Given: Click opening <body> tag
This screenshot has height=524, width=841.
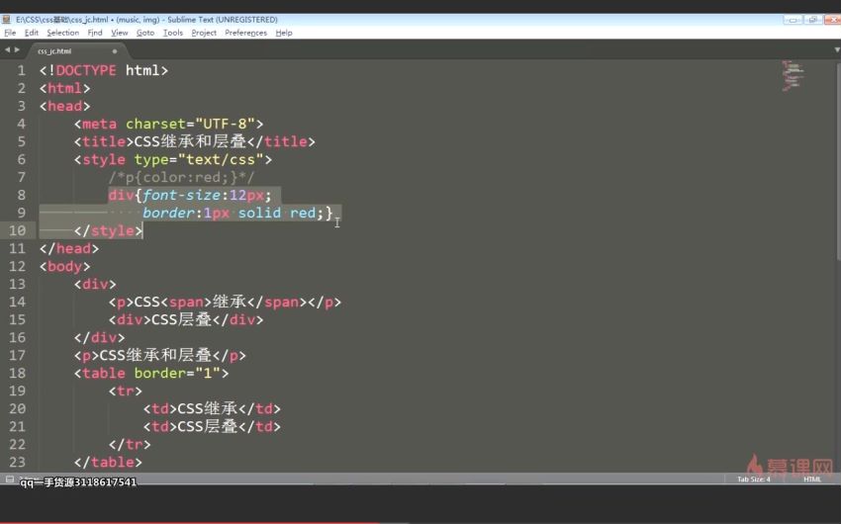Looking at the screenshot, I should pyautogui.click(x=65, y=266).
